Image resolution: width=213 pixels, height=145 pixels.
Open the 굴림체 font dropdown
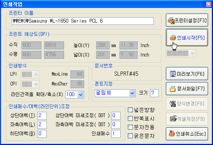pyautogui.click(x=132, y=93)
